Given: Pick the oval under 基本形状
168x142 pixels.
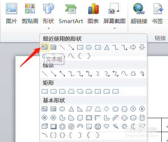Looking at the screenshot, I should [x=62, y=109].
